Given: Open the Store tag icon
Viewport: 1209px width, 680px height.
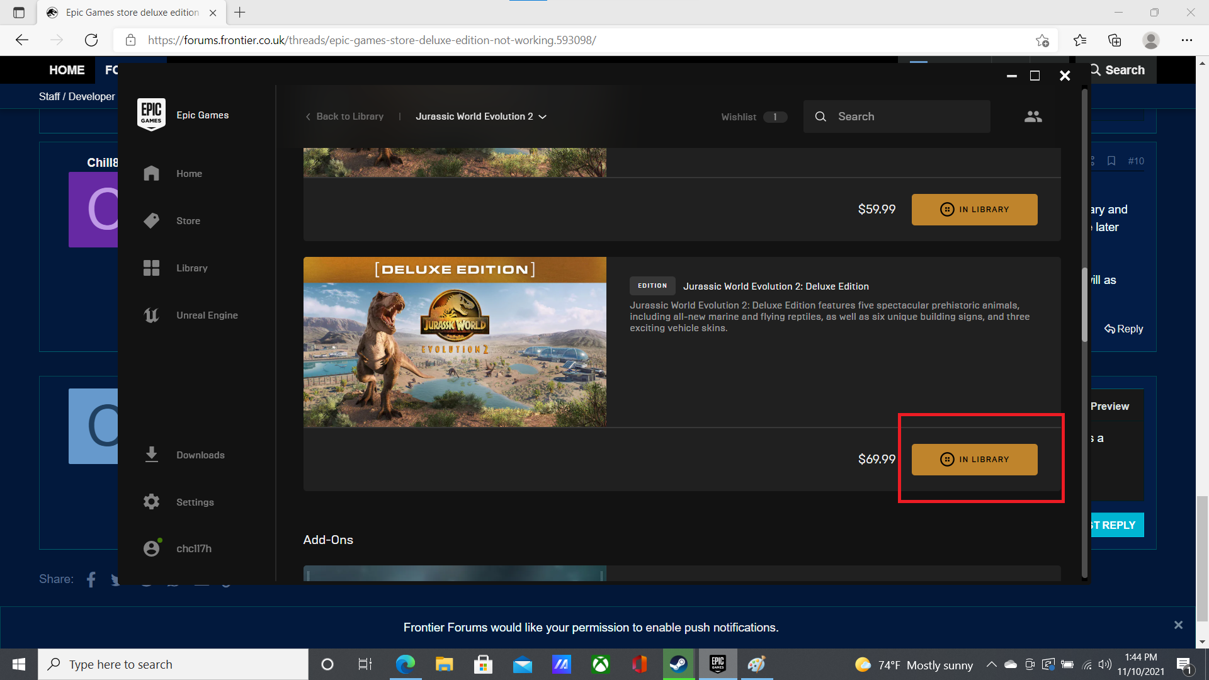Looking at the screenshot, I should [151, 220].
